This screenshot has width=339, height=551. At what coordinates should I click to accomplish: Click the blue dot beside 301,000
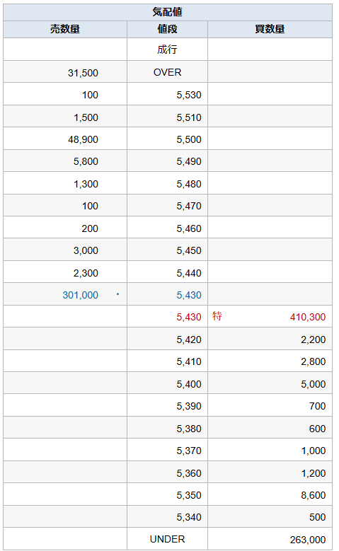(117, 294)
